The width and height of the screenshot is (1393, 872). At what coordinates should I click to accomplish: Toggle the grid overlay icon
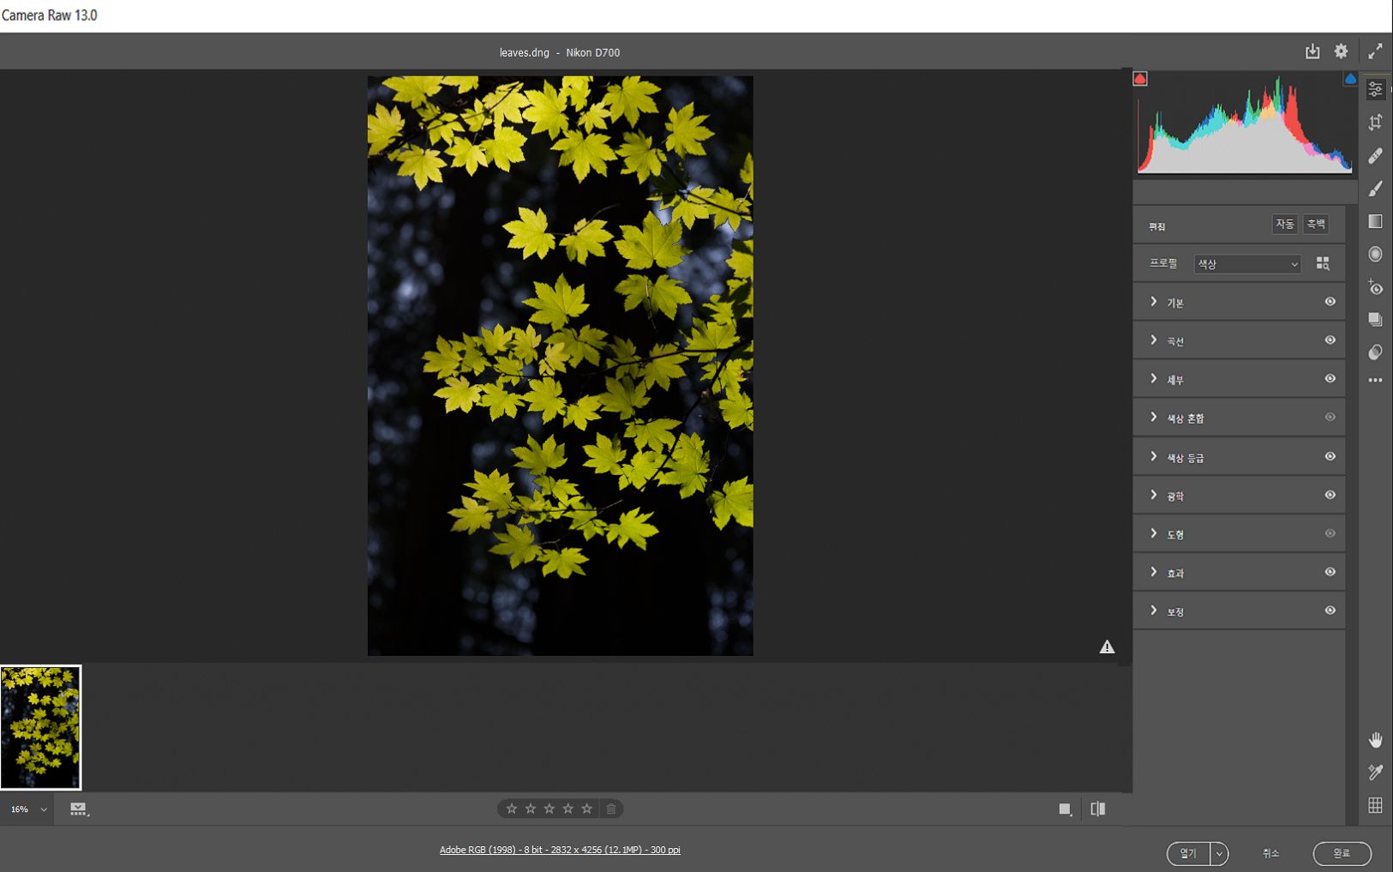click(1375, 805)
